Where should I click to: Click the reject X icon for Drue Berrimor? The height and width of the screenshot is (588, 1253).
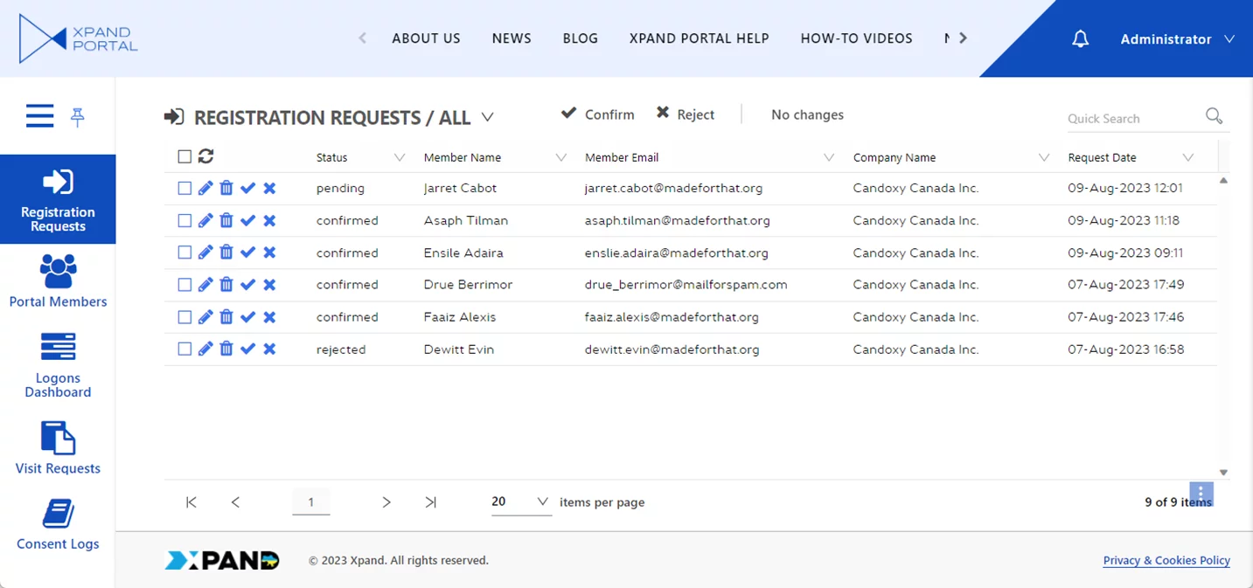[x=269, y=285]
